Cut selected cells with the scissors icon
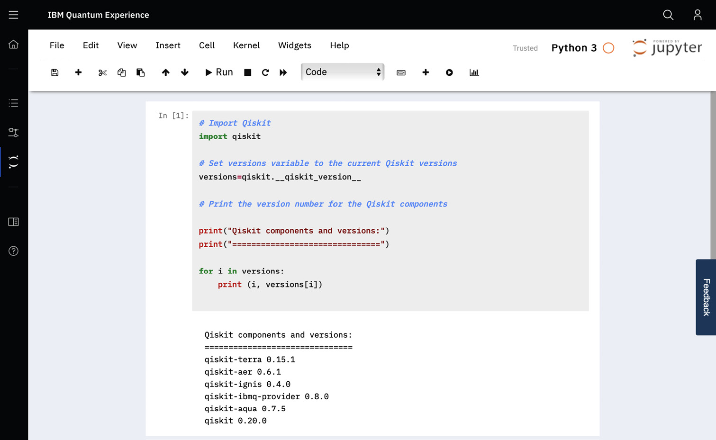This screenshot has width=716, height=440. [x=102, y=72]
